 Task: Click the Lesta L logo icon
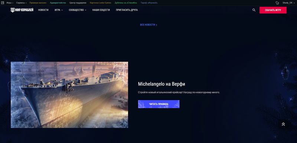pyautogui.click(x=3, y=3)
